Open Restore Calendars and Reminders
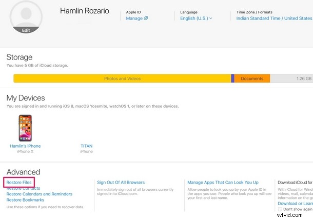This screenshot has width=313, height=220. coord(39,194)
